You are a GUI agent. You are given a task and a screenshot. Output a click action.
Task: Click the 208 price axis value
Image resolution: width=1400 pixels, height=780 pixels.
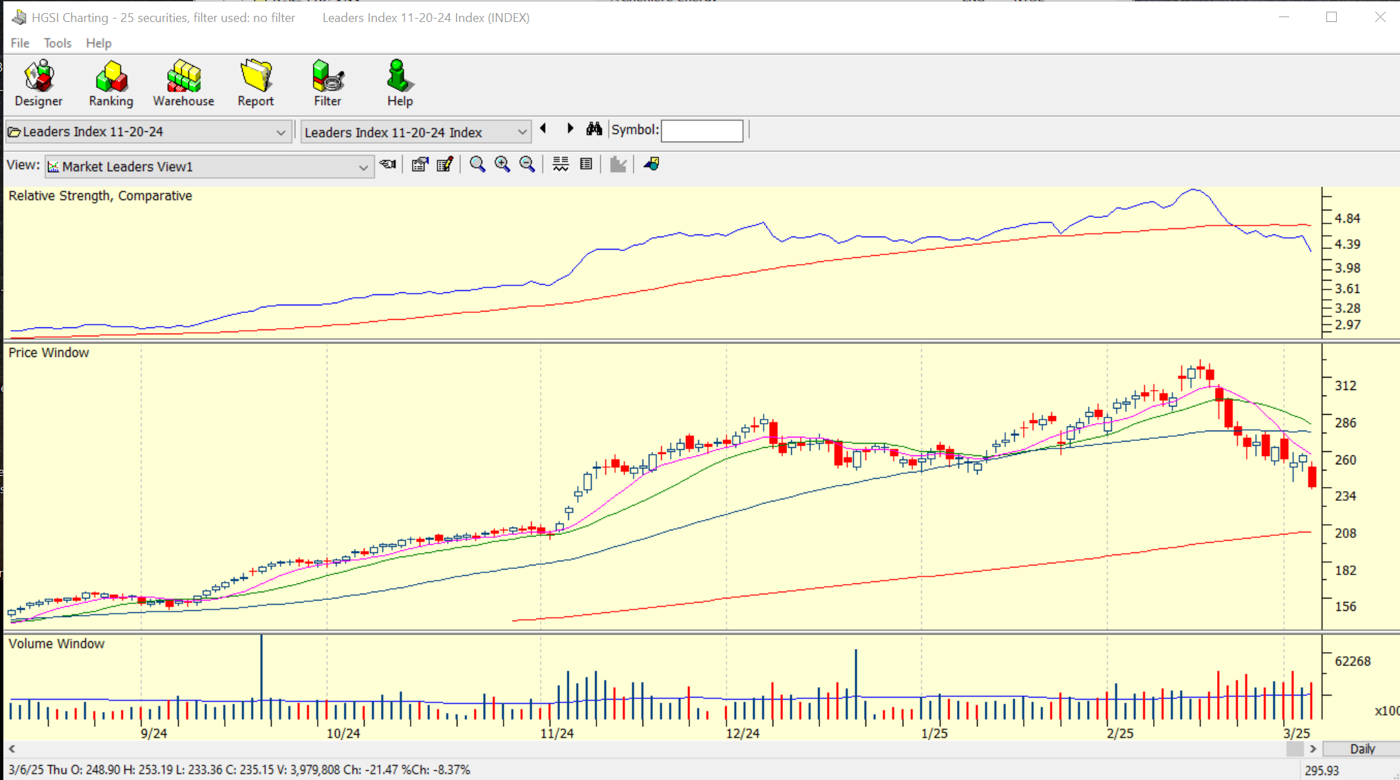[x=1346, y=533]
